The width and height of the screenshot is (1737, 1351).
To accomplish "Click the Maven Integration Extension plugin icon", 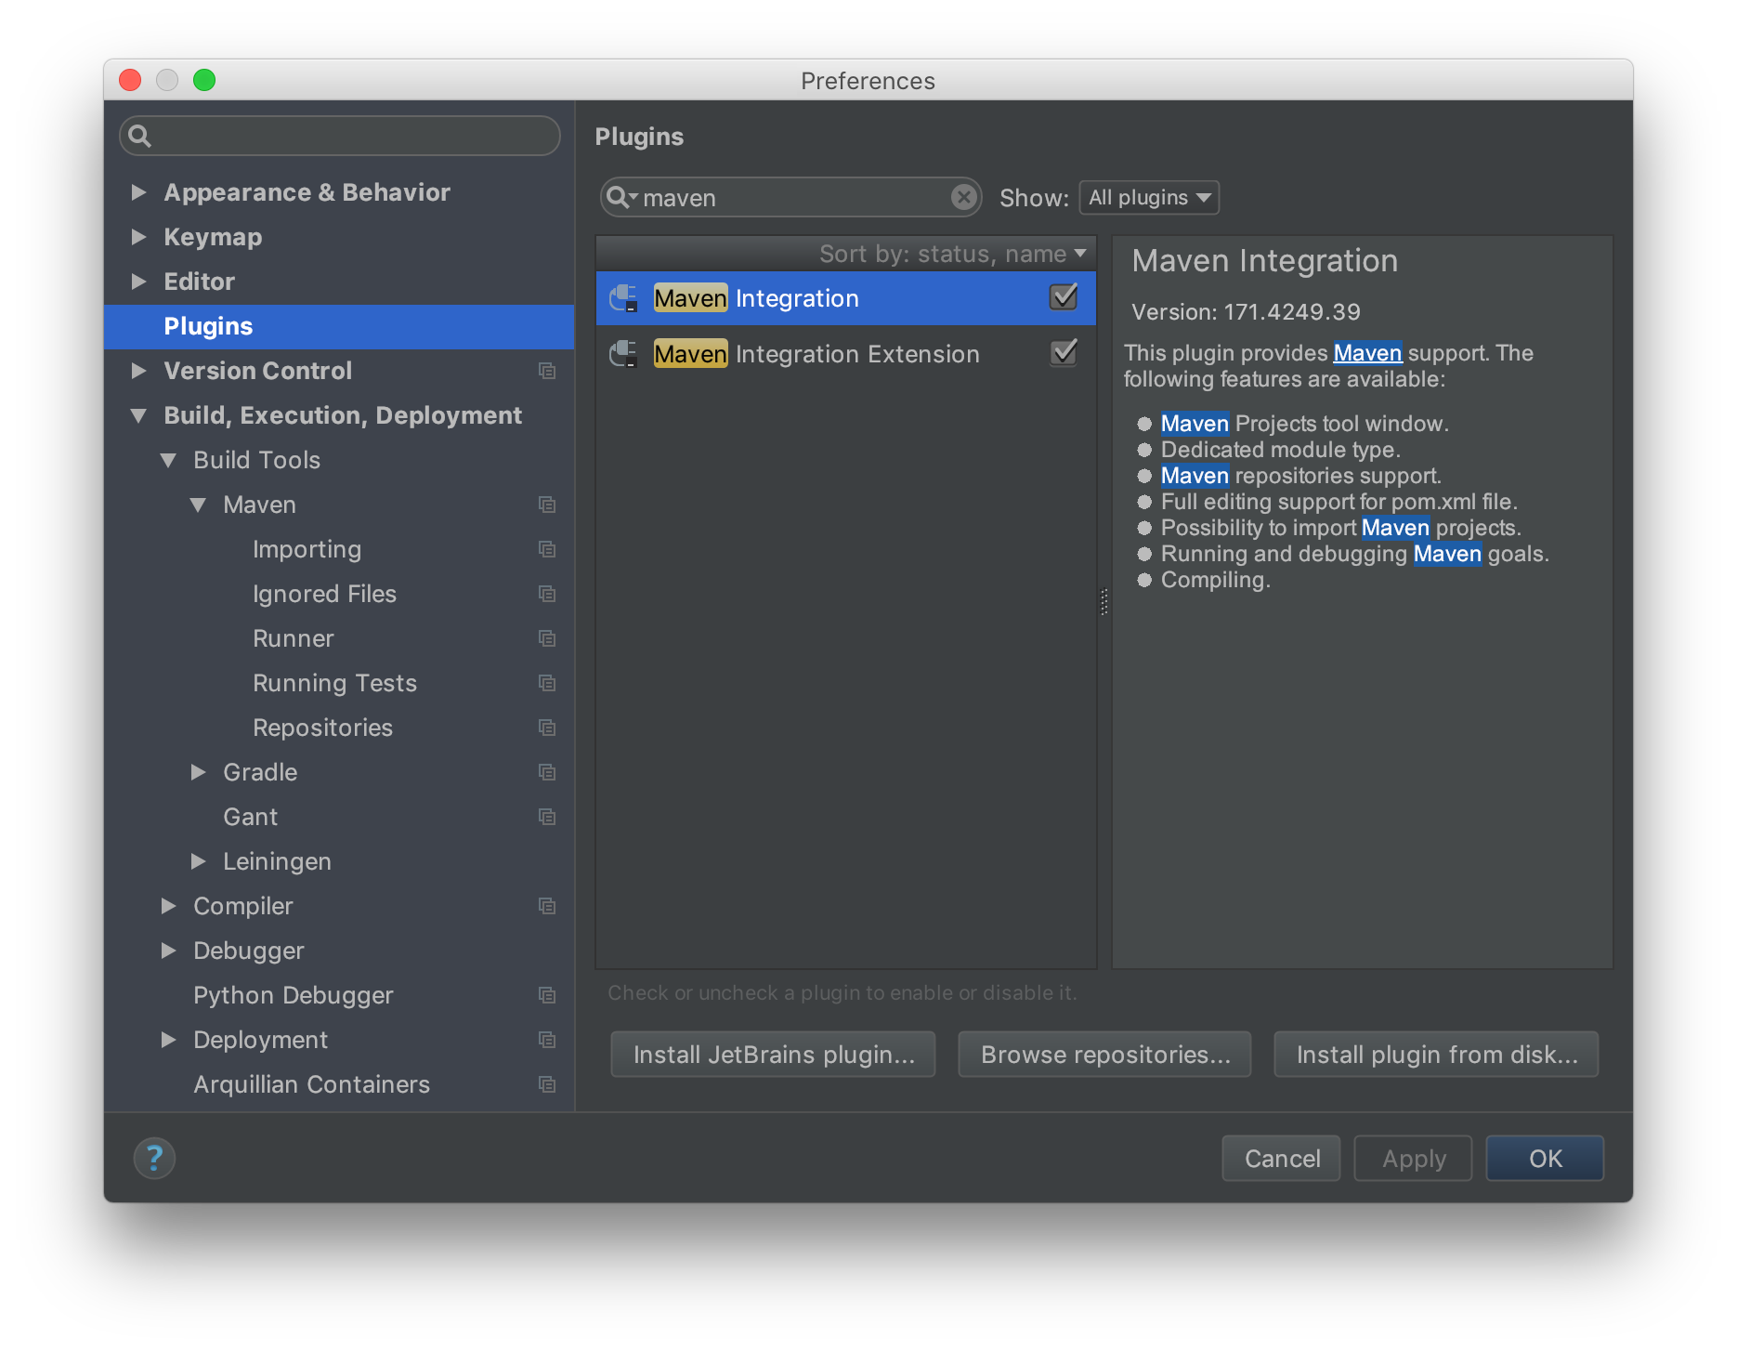I will click(623, 354).
